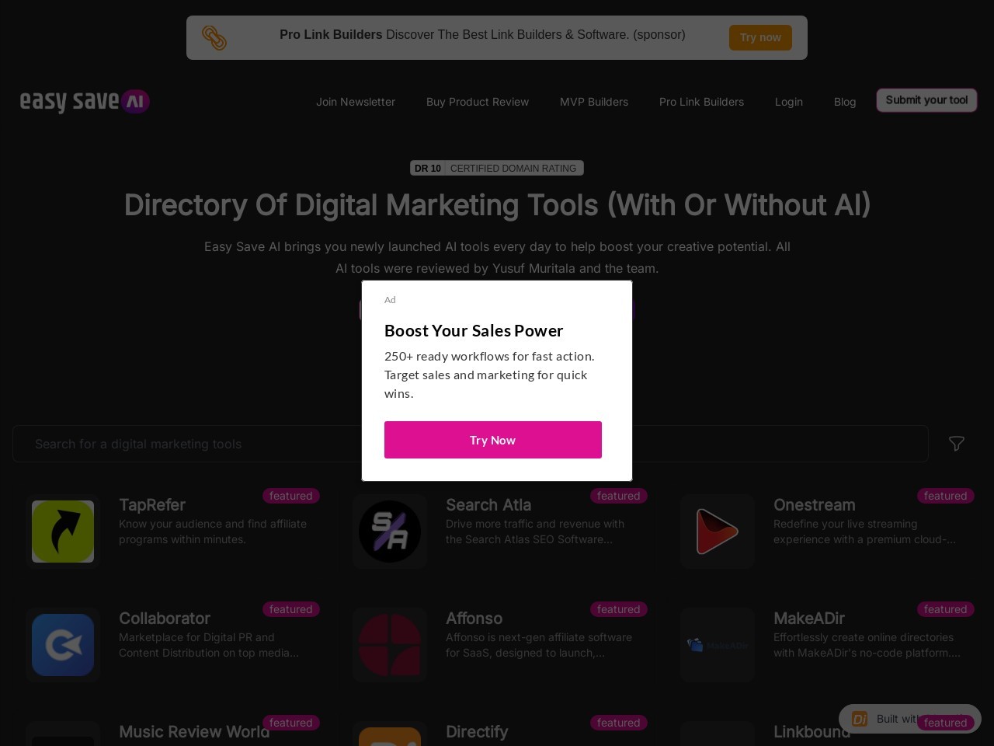994x746 pixels.
Task: Click the "Boost Your Sales Power" ad heading
Action: pyautogui.click(x=474, y=330)
